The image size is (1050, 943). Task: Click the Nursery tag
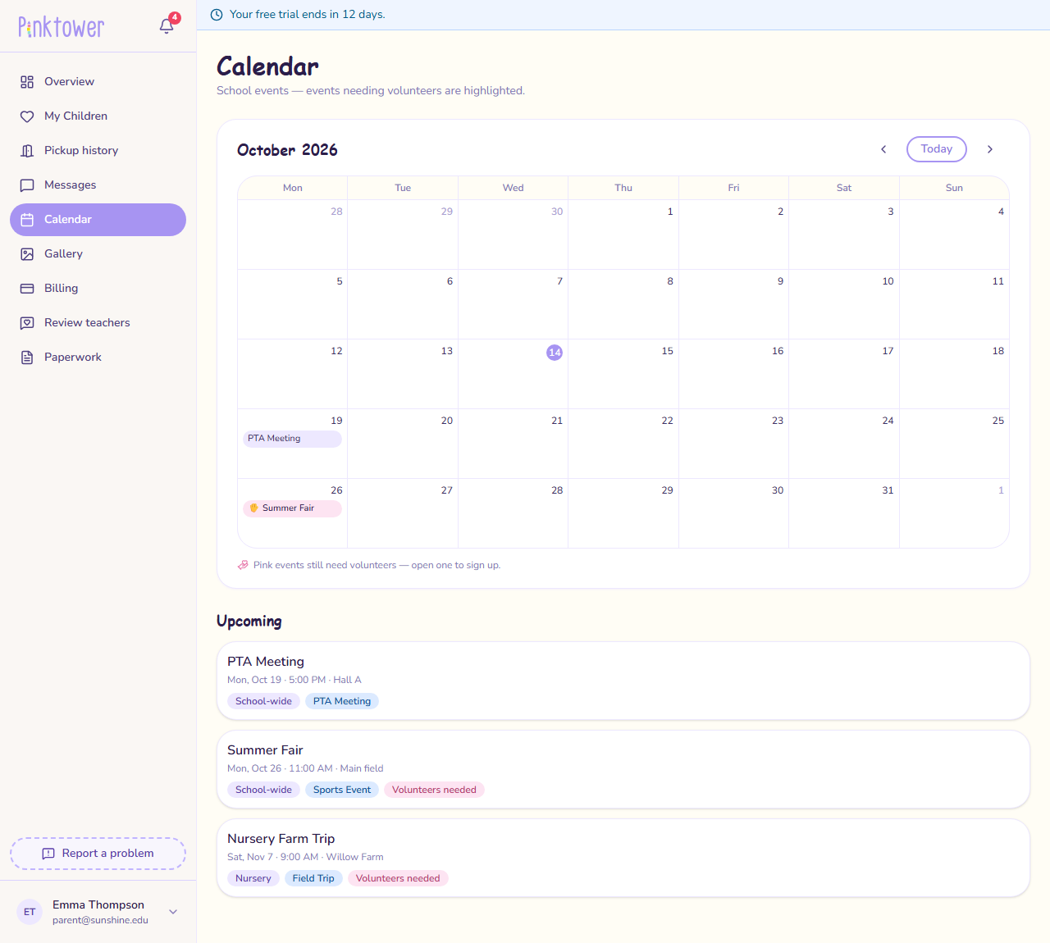[253, 878]
